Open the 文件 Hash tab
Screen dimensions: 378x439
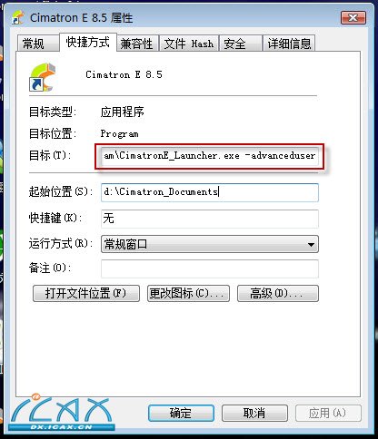[189, 44]
